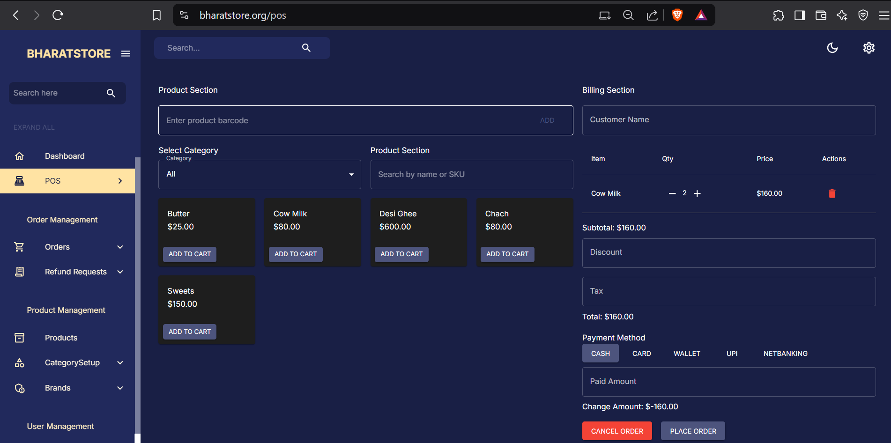This screenshot has width=891, height=443.
Task: Add Cow Milk to cart
Action: (x=296, y=254)
